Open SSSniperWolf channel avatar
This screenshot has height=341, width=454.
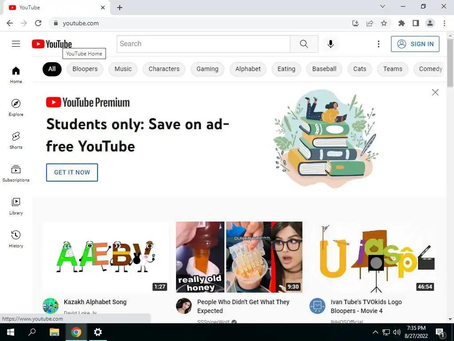click(x=184, y=306)
